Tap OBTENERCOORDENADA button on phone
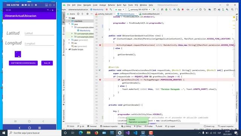 tap(23, 63)
